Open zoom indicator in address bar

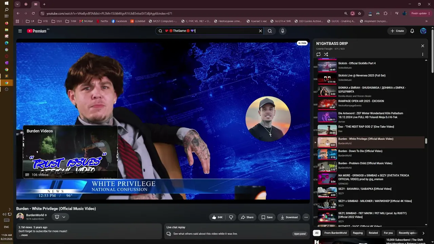(x=346, y=13)
